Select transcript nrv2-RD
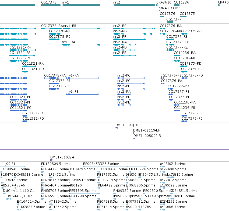 tap(120, 47)
